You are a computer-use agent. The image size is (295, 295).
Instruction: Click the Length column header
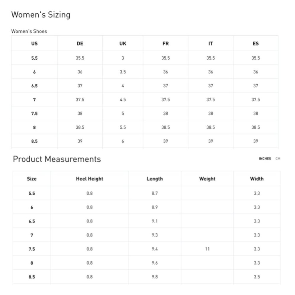tap(155, 179)
